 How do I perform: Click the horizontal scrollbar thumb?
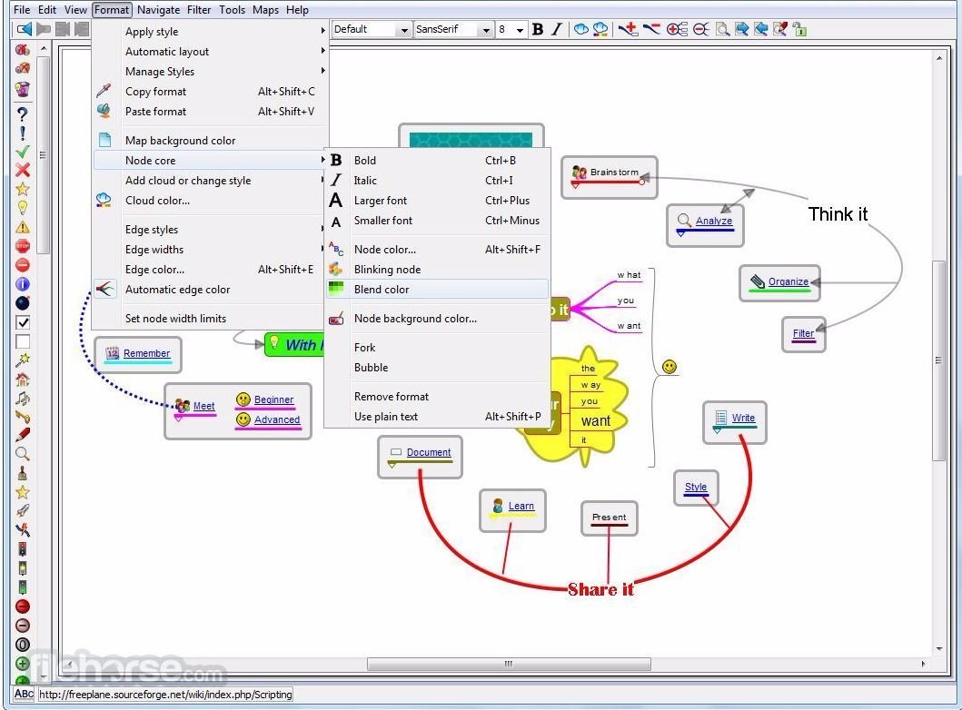pyautogui.click(x=509, y=664)
